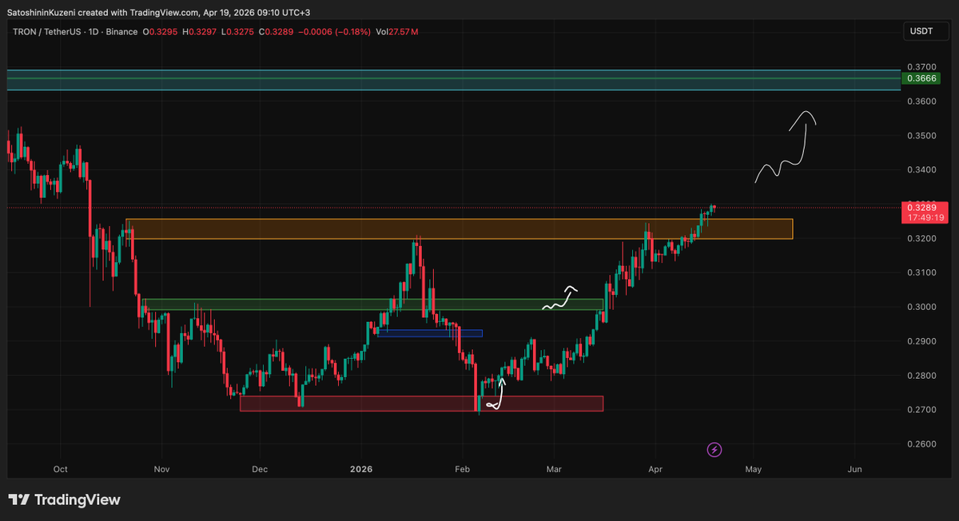Click the volume reading Vol 27.57 M
This screenshot has width=959, height=521.
click(396, 32)
